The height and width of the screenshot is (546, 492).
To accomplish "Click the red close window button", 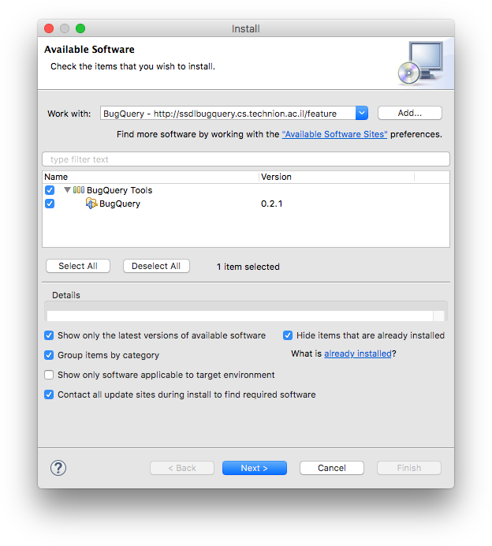I will [49, 28].
